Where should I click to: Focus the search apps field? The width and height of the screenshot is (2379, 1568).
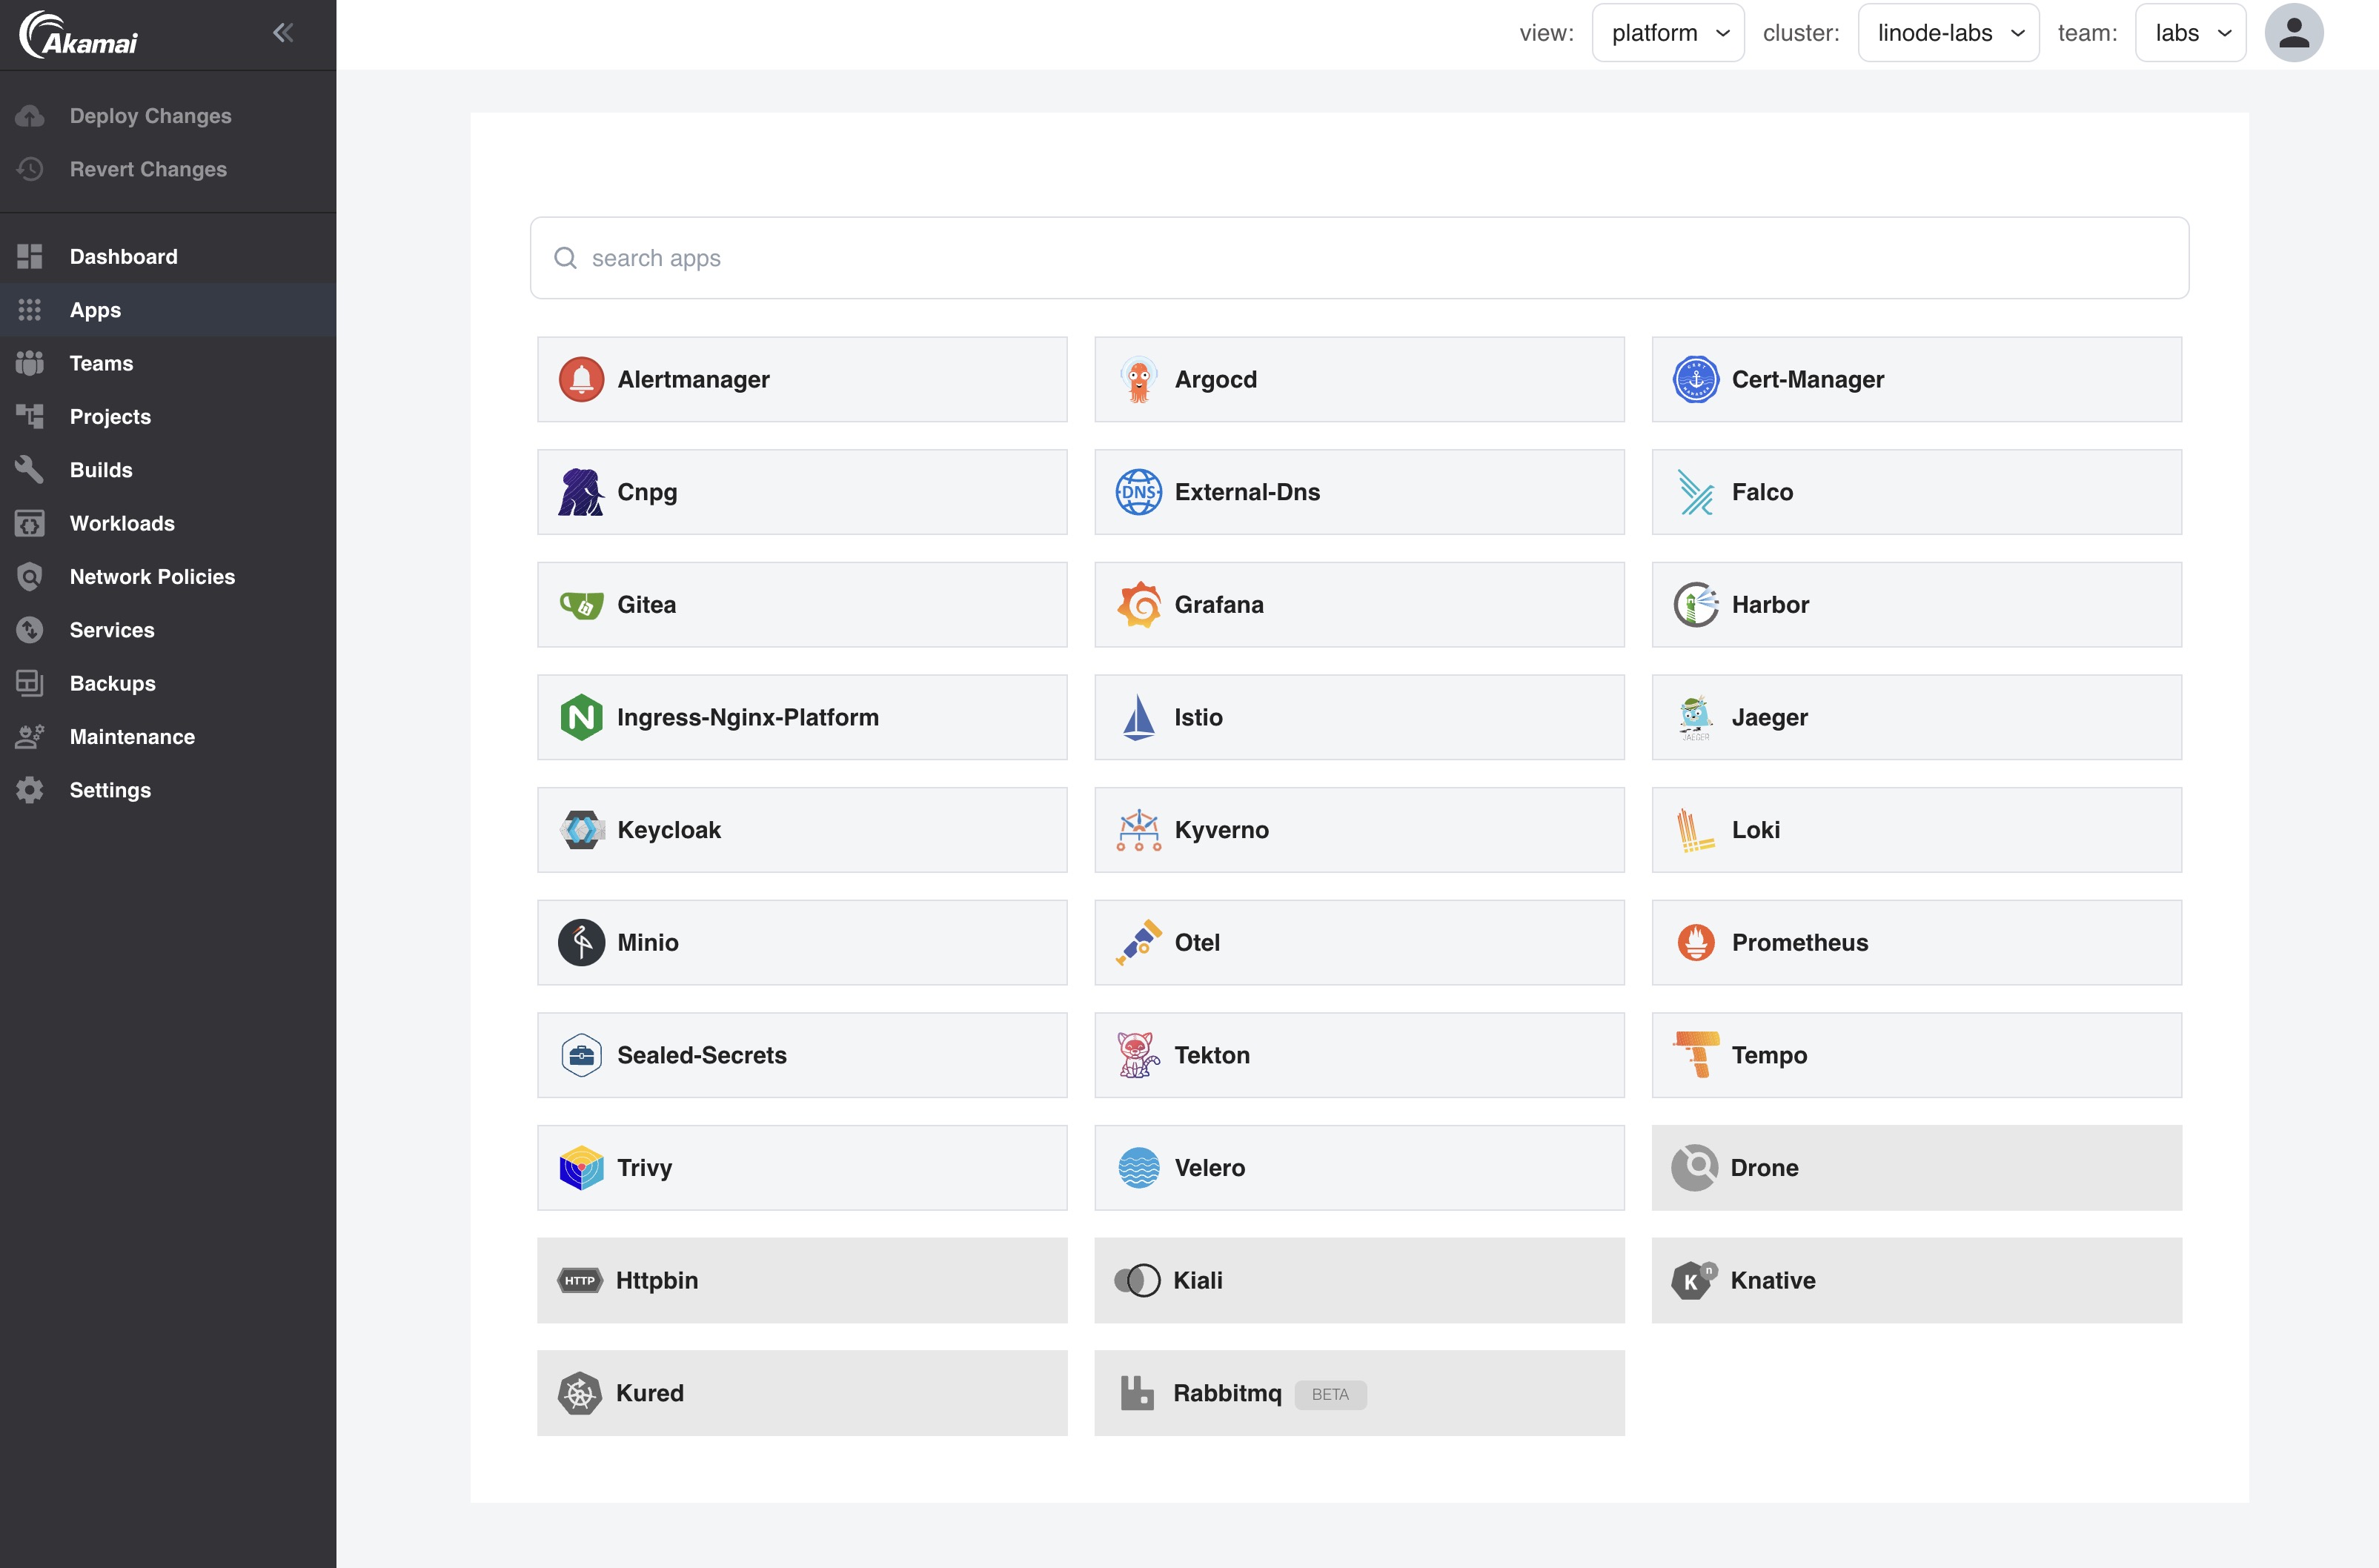point(1359,258)
